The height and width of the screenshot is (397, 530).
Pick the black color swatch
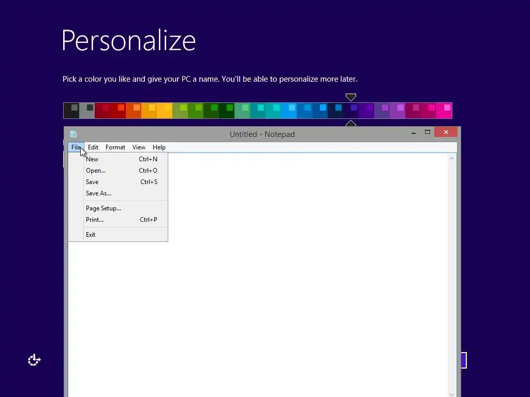click(71, 111)
